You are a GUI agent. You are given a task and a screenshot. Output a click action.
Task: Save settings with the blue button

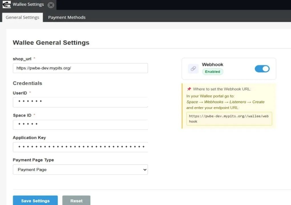click(35, 200)
